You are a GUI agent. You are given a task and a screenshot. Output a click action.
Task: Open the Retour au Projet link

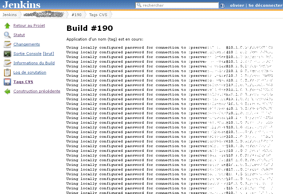pyautogui.click(x=29, y=25)
